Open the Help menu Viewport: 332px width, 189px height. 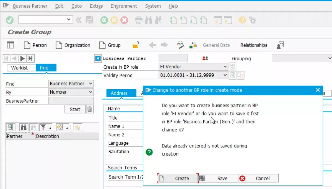[x=173, y=6]
